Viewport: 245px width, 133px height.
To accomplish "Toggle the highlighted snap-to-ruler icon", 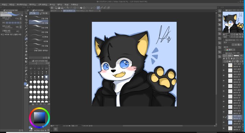I will click(x=98, y=8).
